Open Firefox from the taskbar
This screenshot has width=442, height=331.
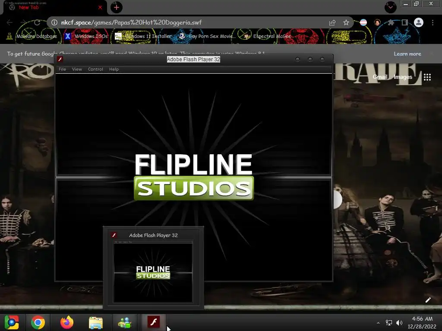[x=67, y=322]
